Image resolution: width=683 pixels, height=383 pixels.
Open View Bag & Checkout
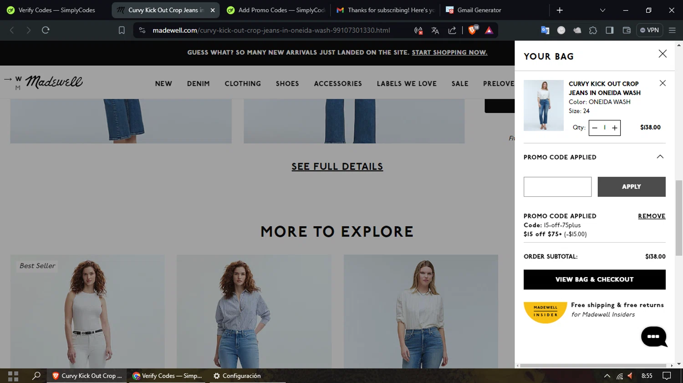click(594, 279)
